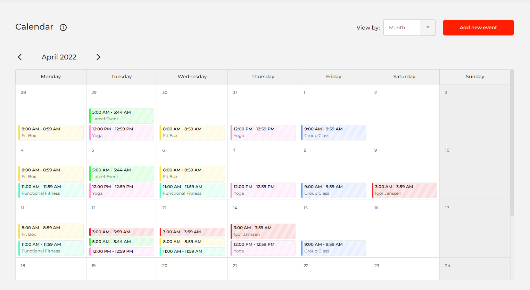Click the Monday column header
This screenshot has height=290, width=530.
51,76
